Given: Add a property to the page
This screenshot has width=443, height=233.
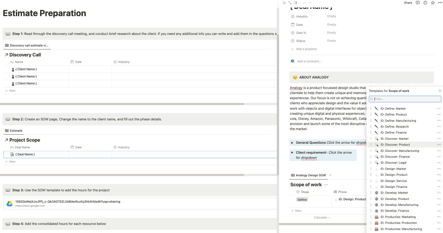Looking at the screenshot, I should pos(304,49).
